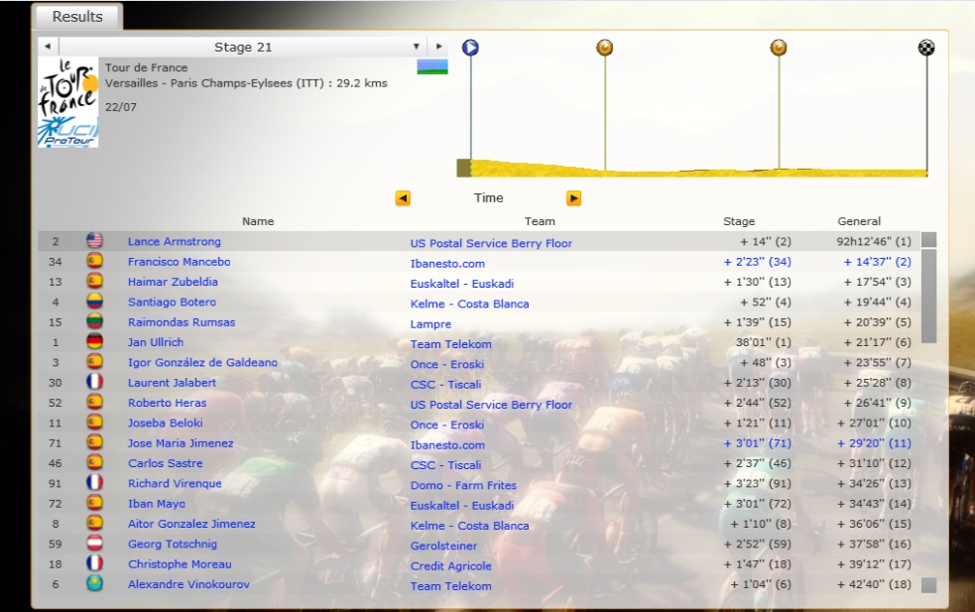Viewport: 975px width, 612px height.
Task: Open rider Francisco Mancebo's profile
Action: [179, 262]
